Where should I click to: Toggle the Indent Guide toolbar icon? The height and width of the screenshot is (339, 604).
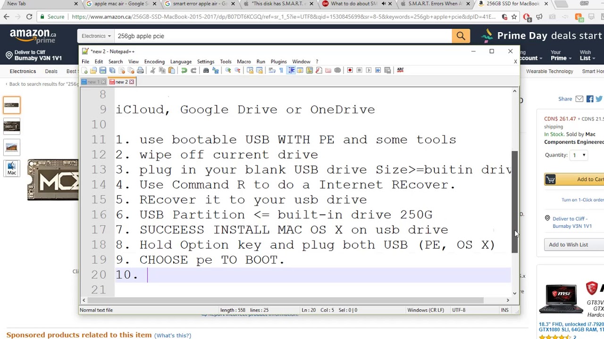coord(291,70)
